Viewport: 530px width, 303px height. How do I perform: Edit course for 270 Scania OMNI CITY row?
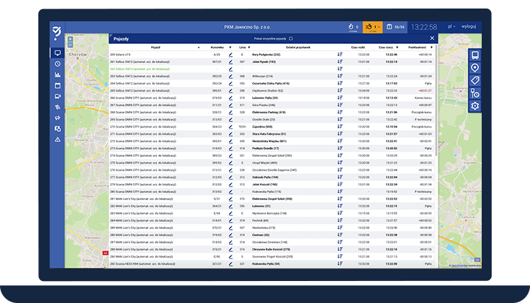pos(231,127)
